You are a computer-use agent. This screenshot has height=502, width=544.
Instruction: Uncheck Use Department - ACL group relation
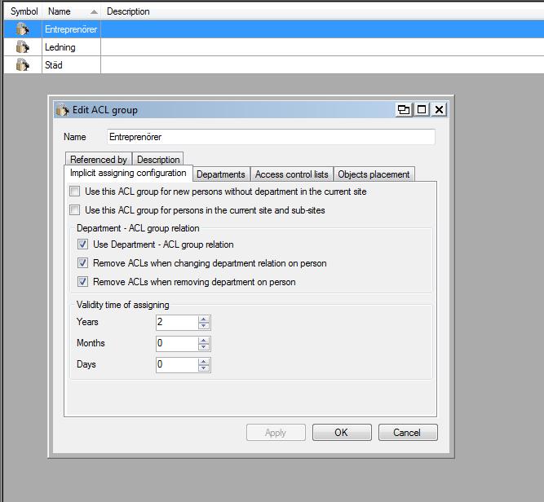tap(82, 244)
